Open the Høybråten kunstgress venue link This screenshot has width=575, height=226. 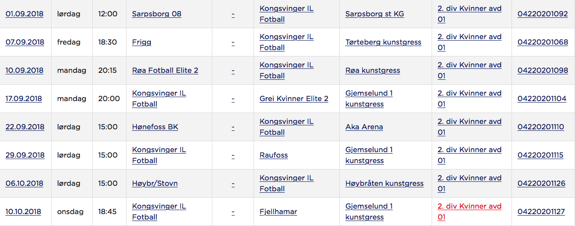click(x=384, y=183)
